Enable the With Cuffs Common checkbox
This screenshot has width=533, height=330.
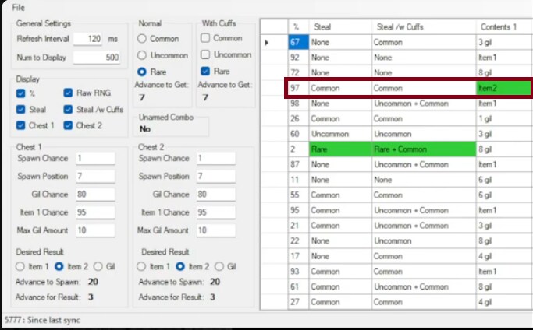pos(204,38)
